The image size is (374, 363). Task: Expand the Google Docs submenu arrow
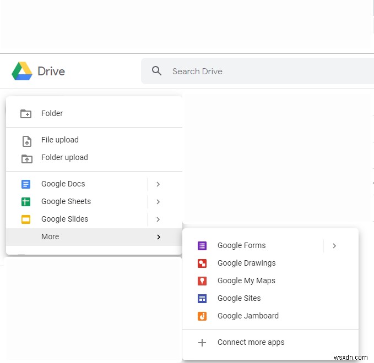coord(158,184)
